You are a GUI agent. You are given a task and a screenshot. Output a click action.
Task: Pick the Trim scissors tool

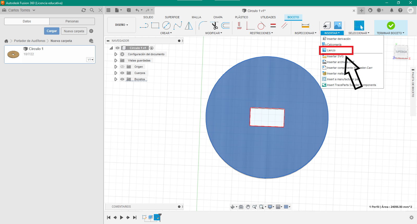pyautogui.click(x=214, y=26)
